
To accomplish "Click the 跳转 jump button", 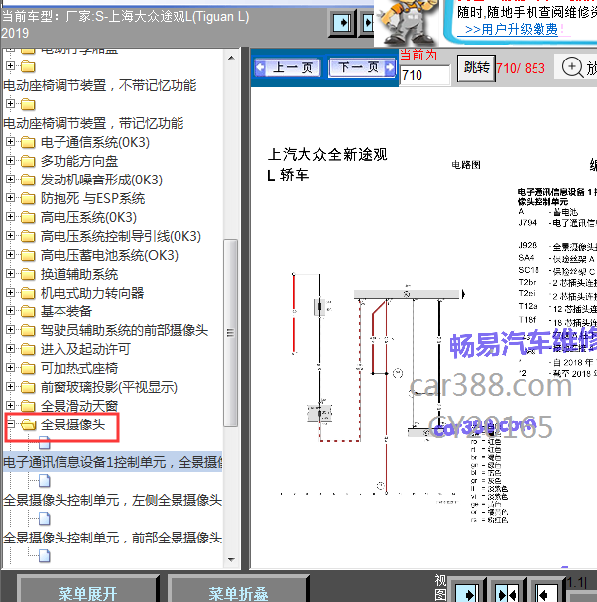I will [476, 68].
